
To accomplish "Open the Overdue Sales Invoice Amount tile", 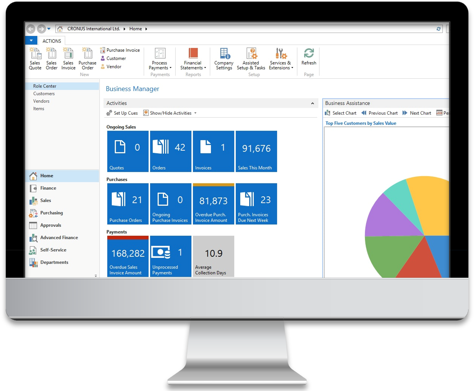I will [128, 256].
